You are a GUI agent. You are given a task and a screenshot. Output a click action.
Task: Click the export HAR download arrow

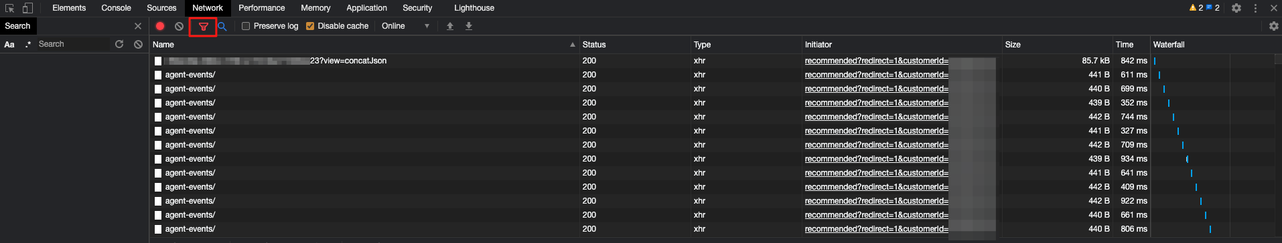[x=469, y=26]
